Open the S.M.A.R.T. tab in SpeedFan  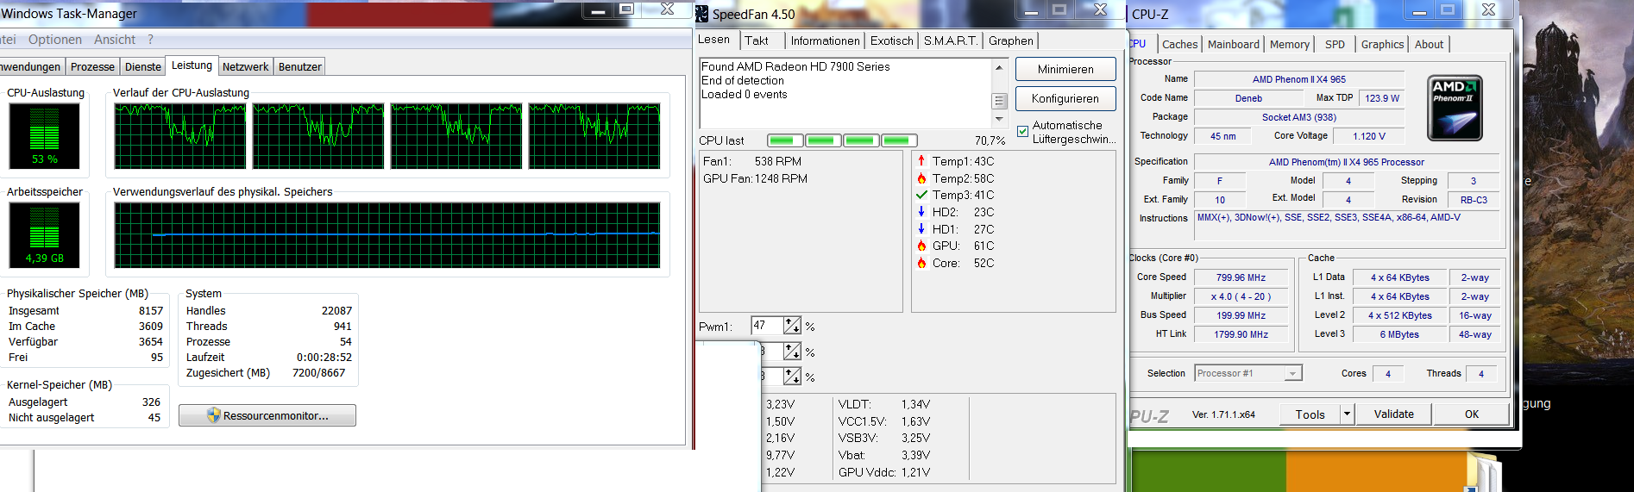coord(951,40)
